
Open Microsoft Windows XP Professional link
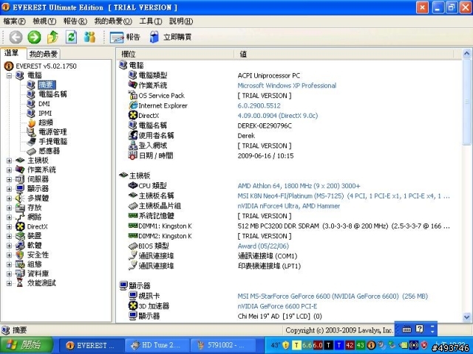[287, 86]
